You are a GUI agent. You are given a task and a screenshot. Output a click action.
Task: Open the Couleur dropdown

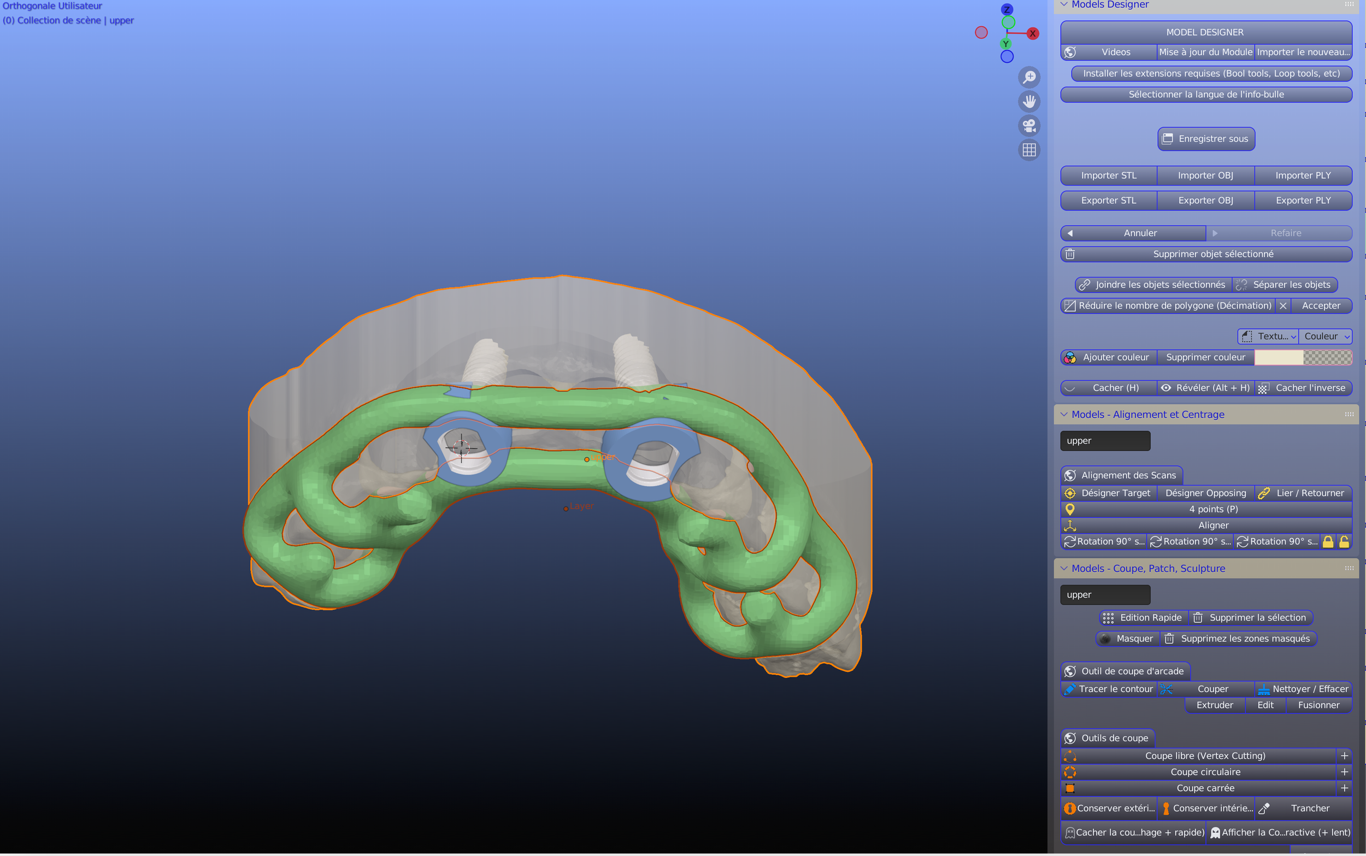(1324, 337)
